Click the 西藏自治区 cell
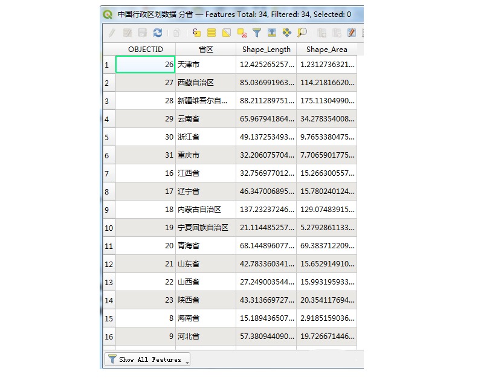 click(x=206, y=83)
